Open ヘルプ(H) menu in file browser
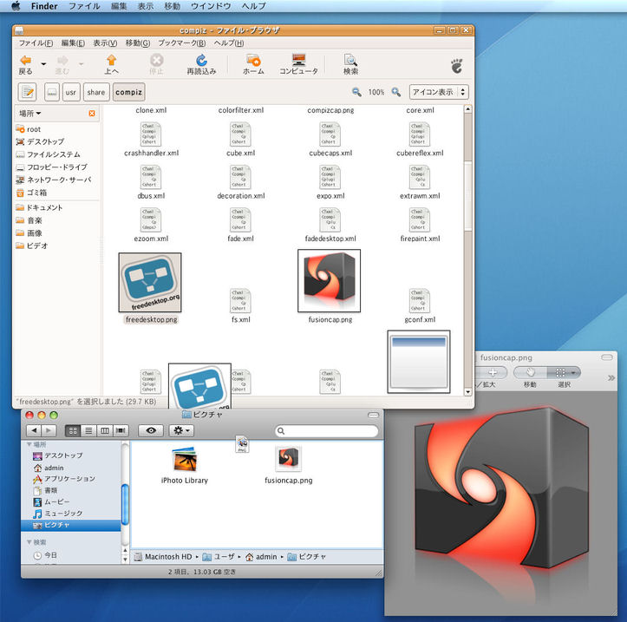627x622 pixels. click(x=229, y=43)
